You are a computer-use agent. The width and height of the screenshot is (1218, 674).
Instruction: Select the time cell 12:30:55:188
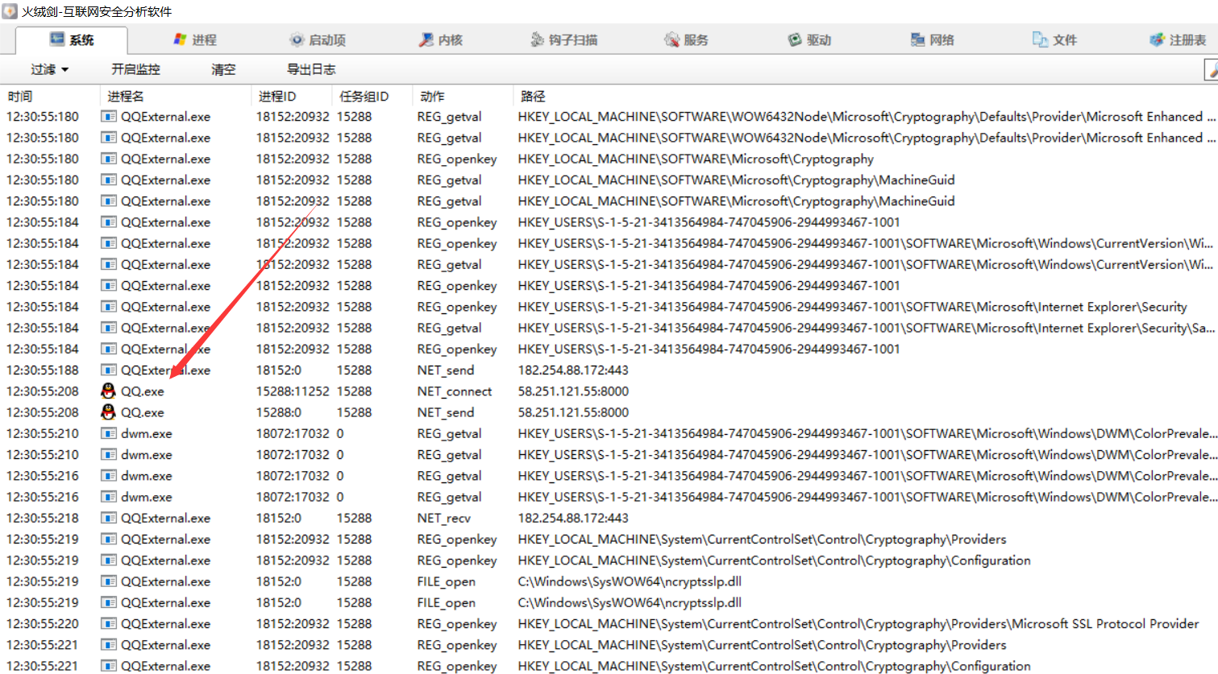[x=43, y=370]
